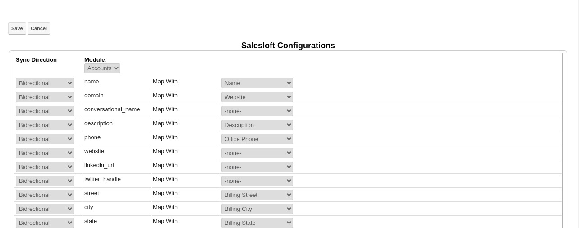Viewport: 579px width, 228px height.
Task: Open the Module Accounts dropdown
Action: (102, 68)
